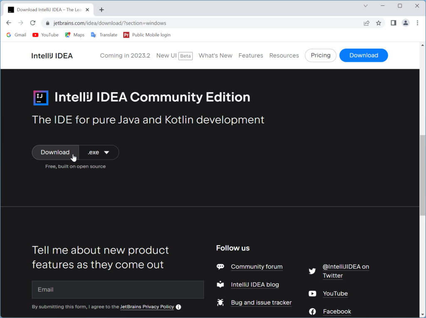Viewport: 426px width, 318px height.
Task: Click the share page icon
Action: pos(367,23)
